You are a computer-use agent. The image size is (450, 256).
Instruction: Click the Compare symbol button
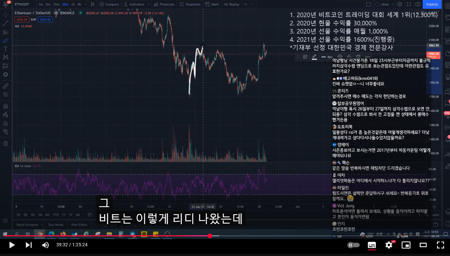coord(109,4)
